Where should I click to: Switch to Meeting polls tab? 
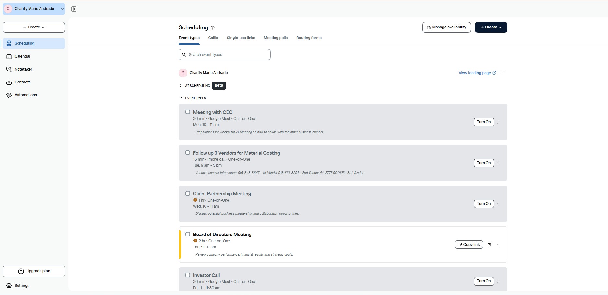(x=276, y=38)
